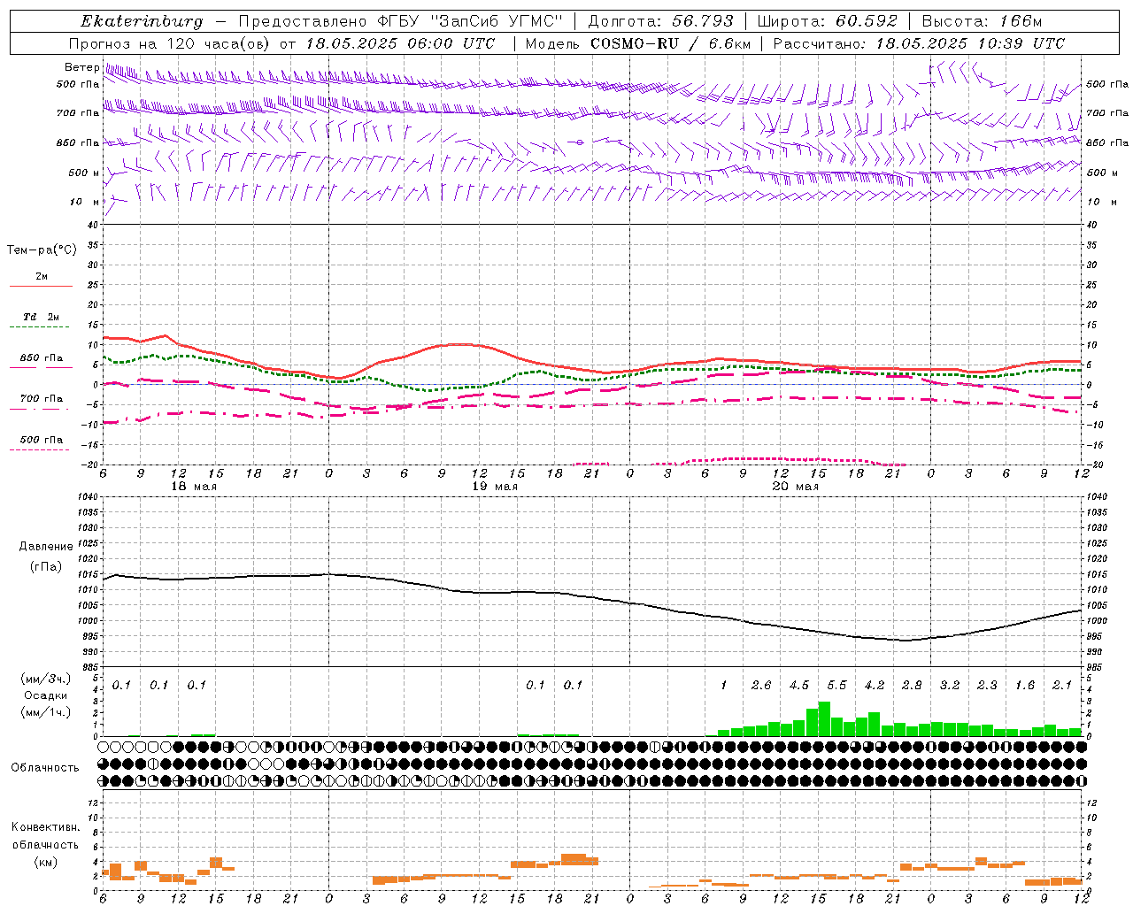Image resolution: width=1133 pixels, height=906 pixels.
Task: Click the 20 мая date label
Action: point(795,487)
